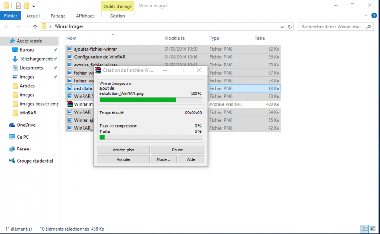Click the quick access properties checkmark icon

(x=18, y=5)
